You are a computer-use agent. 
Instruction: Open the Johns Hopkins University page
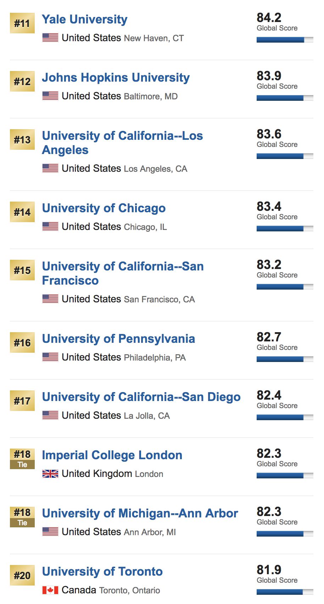(116, 78)
